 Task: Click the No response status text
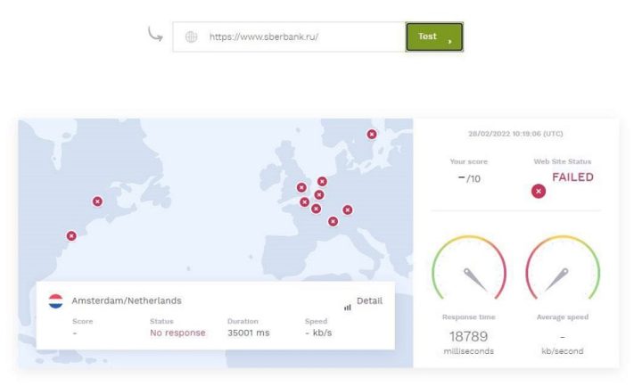click(177, 333)
